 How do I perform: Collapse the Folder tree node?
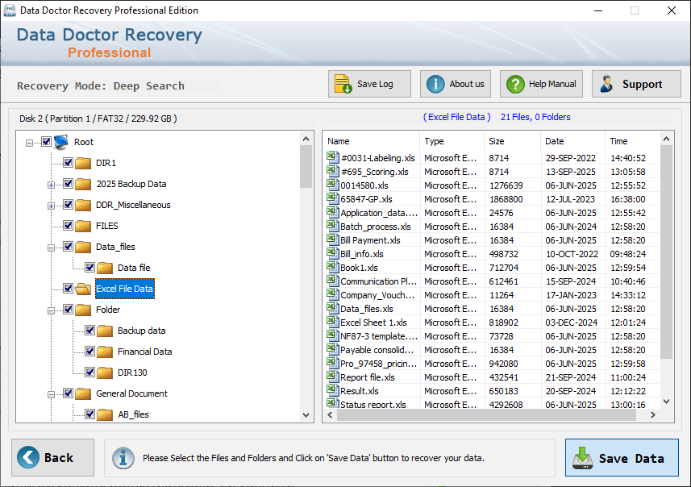pos(51,310)
